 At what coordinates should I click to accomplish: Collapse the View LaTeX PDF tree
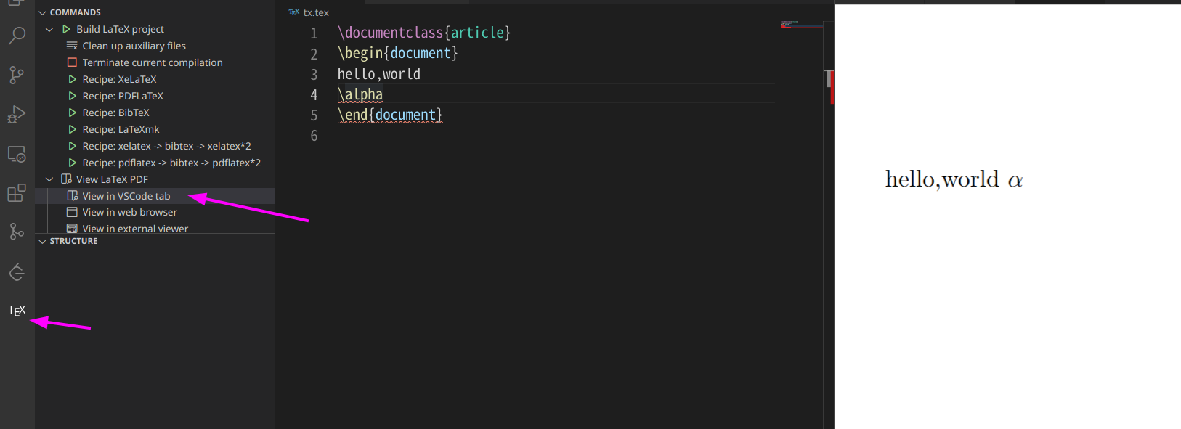(x=49, y=179)
